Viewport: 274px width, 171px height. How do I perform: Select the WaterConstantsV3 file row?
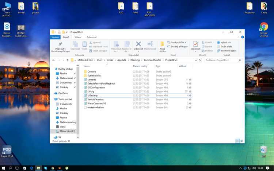pos(137,104)
